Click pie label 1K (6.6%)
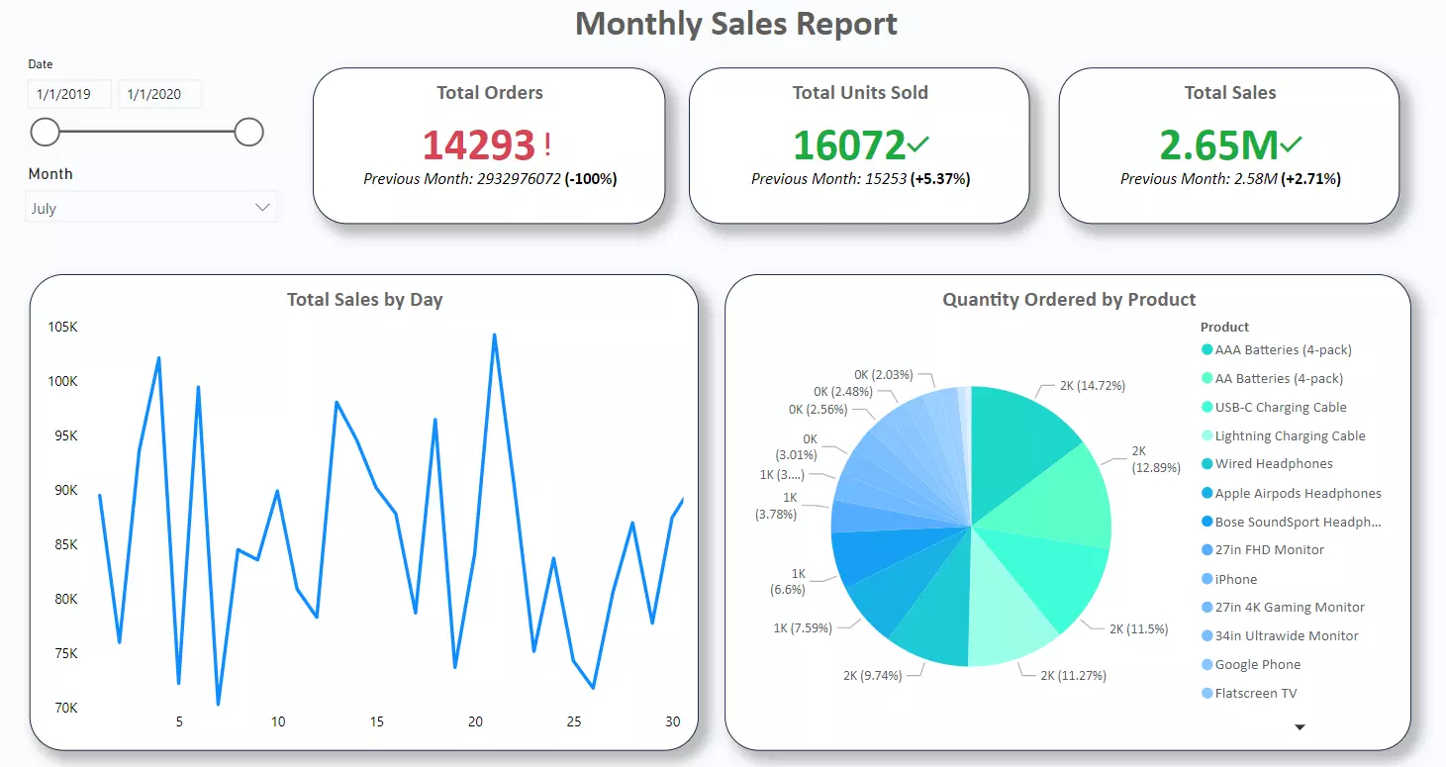 click(x=788, y=581)
